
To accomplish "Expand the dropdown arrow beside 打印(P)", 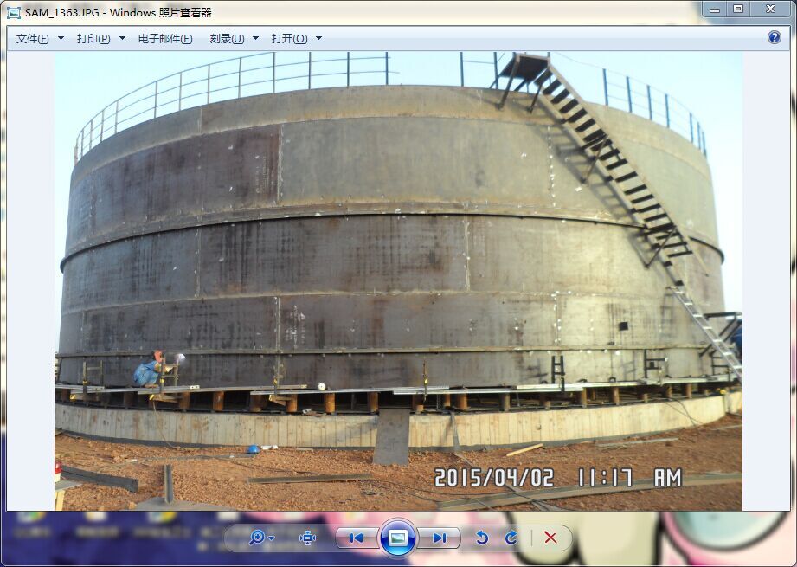I will point(122,39).
